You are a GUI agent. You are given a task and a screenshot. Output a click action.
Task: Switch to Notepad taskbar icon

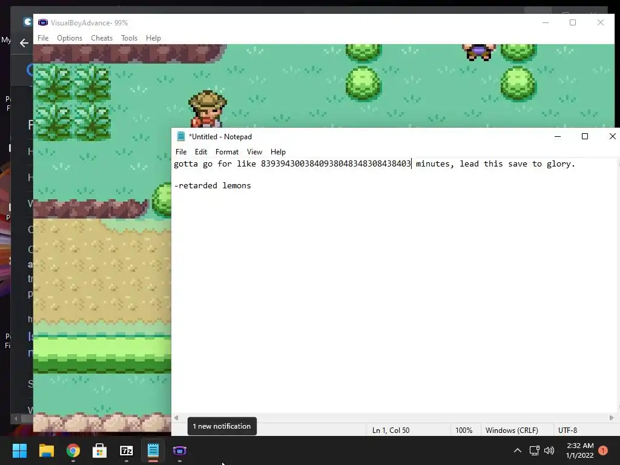[x=153, y=450]
